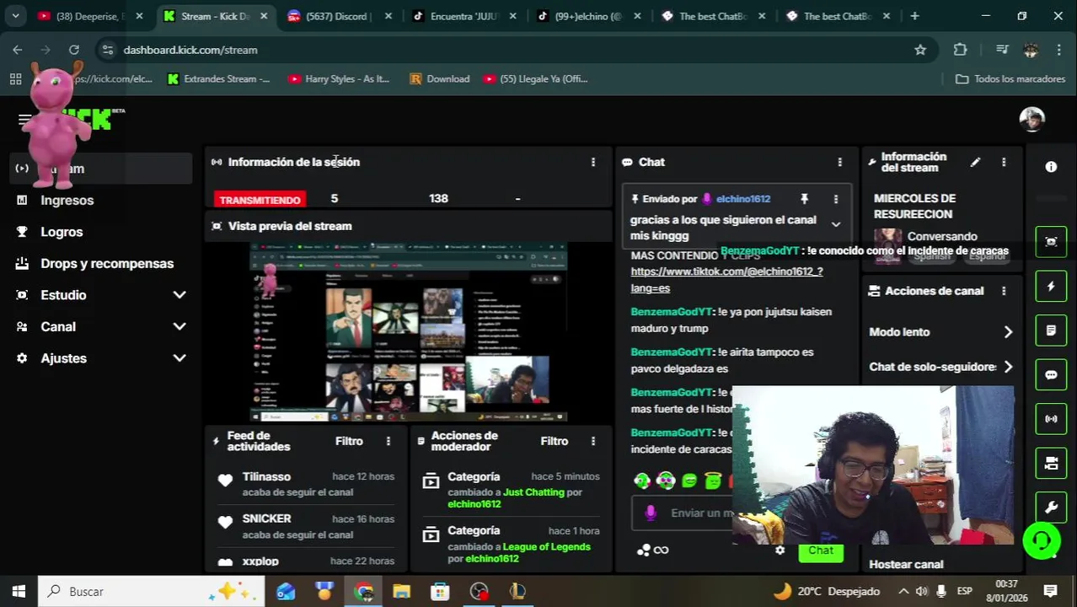Screen dimensions: 1077x607
Task: Open the Chat panel options menu
Action: [839, 162]
